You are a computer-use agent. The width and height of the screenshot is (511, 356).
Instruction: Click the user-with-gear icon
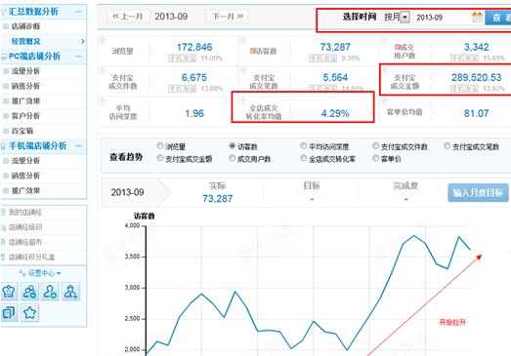click(x=50, y=292)
